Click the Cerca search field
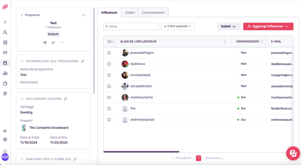Image resolution: width=302 pixels, height=165 pixels. (x=131, y=26)
